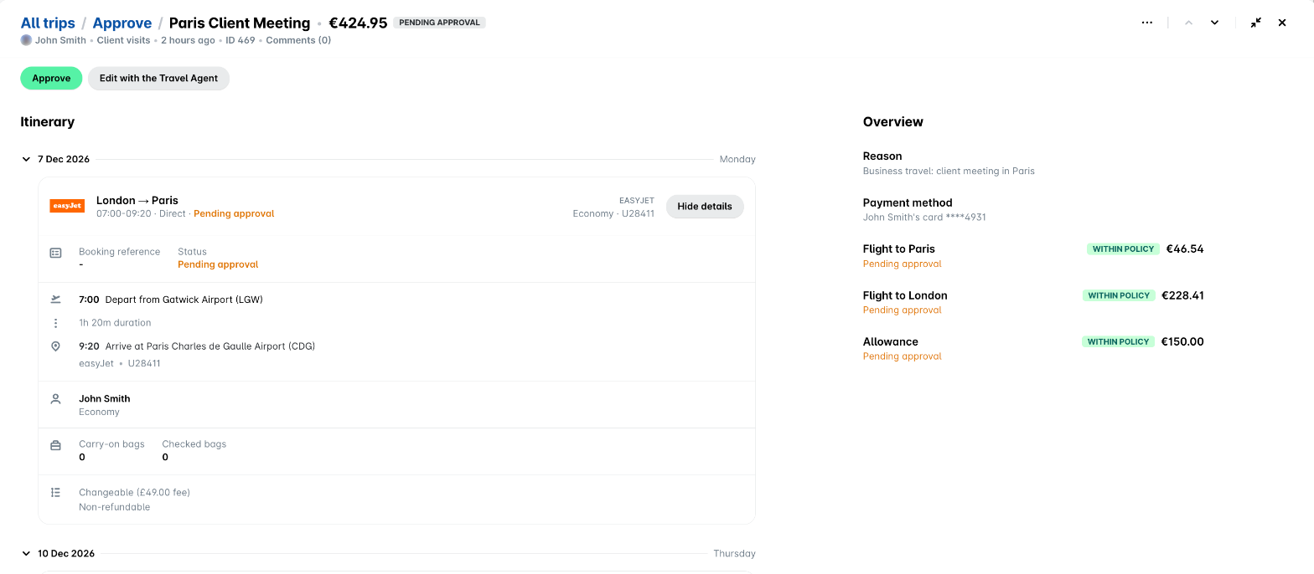Image resolution: width=1314 pixels, height=574 pixels.
Task: Click the booking reference card icon
Action: 55,253
